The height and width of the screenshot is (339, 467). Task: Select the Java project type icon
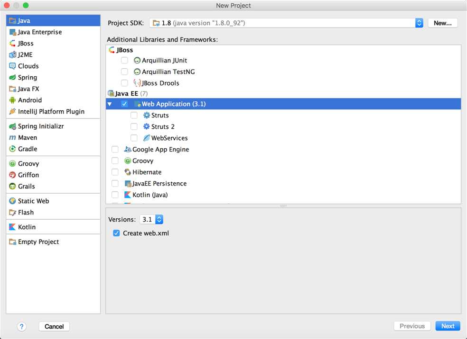point(12,20)
